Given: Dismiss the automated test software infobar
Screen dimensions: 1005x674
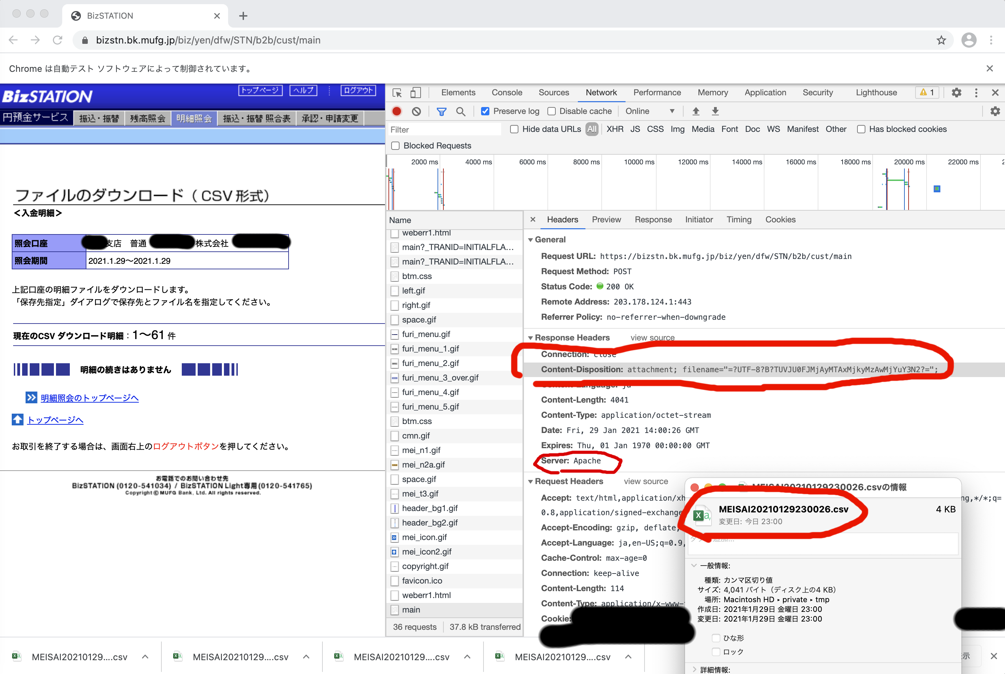Looking at the screenshot, I should 989,68.
